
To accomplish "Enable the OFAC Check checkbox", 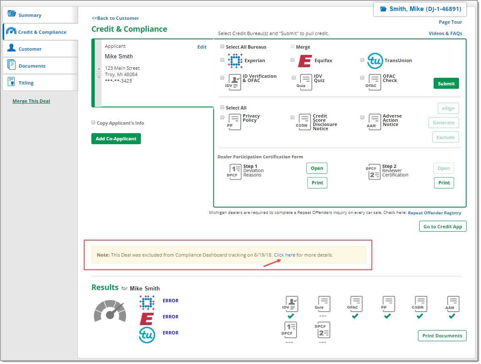I will click(x=362, y=78).
